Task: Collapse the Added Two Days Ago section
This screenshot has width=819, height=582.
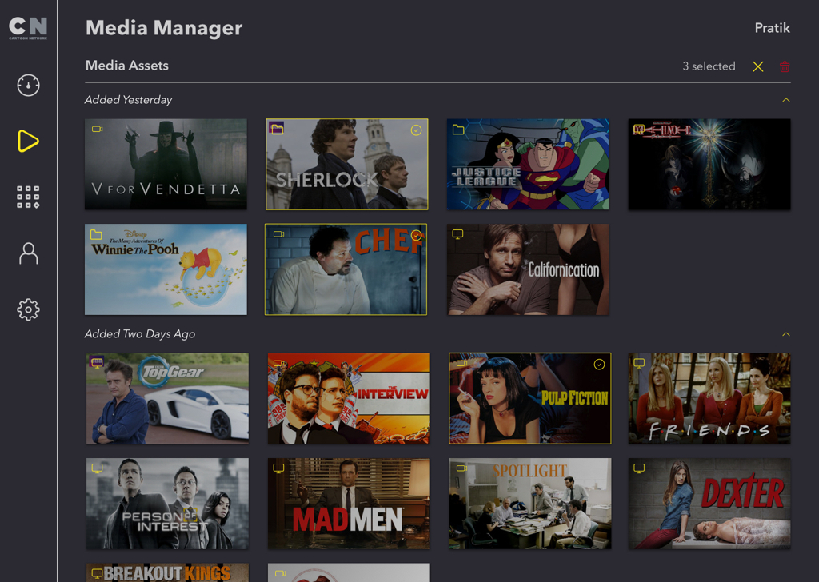Action: pyautogui.click(x=786, y=334)
